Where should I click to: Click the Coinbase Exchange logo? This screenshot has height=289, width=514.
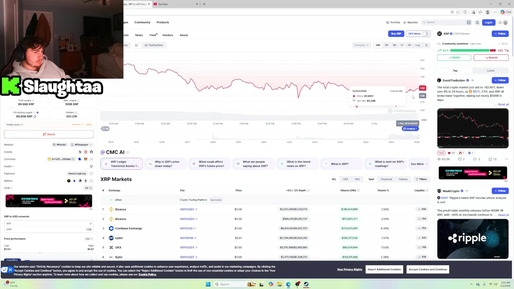(x=111, y=228)
